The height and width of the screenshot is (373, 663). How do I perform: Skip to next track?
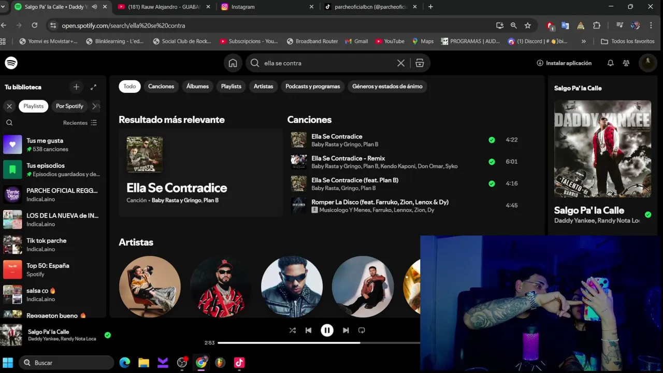pyautogui.click(x=345, y=330)
